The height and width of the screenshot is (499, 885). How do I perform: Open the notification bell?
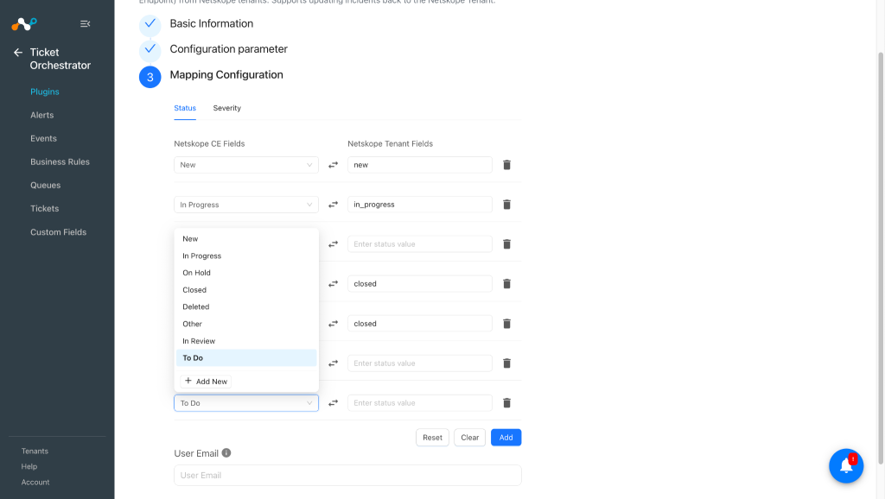click(x=846, y=465)
